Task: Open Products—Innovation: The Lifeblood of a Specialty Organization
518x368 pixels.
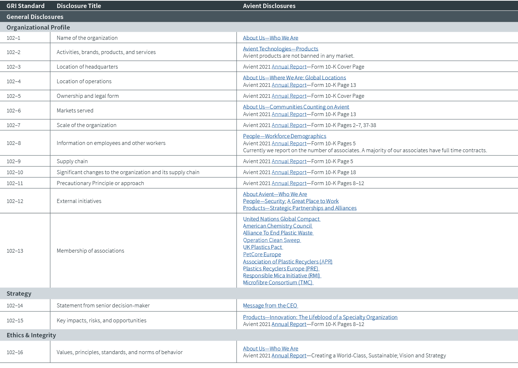Action: coord(320,317)
